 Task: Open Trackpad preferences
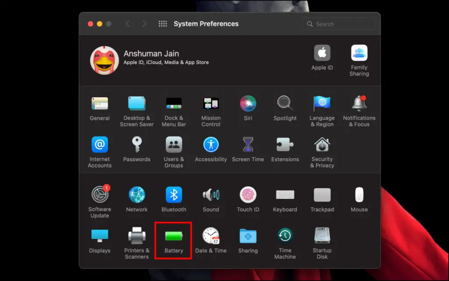click(322, 195)
